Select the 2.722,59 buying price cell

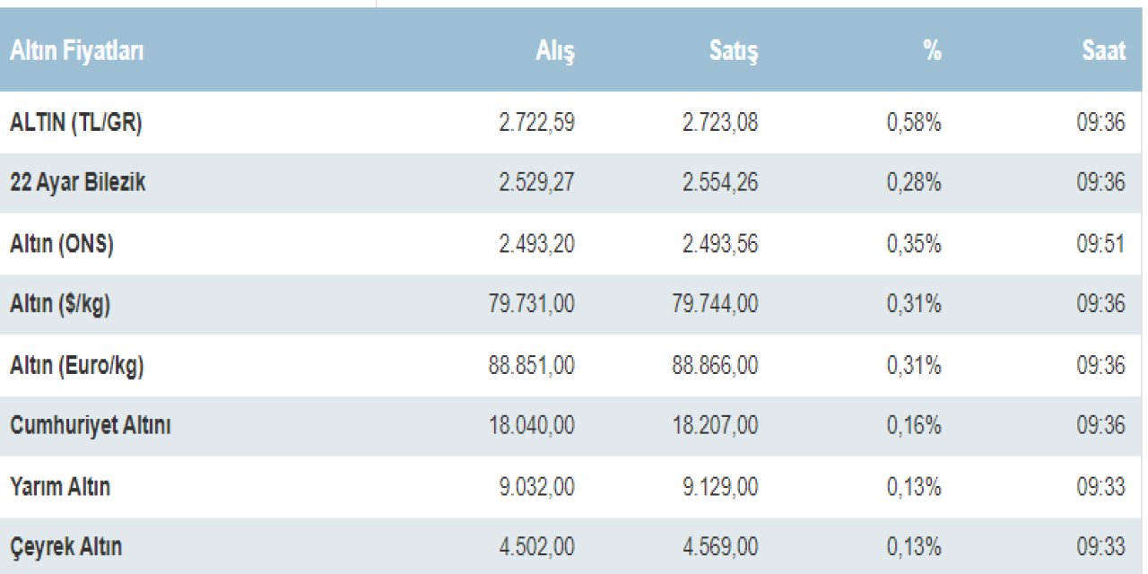pyautogui.click(x=537, y=123)
